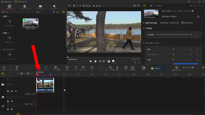Click the Crop tool (クロップ) icon
205x115 pixels.
(x=76, y=68)
